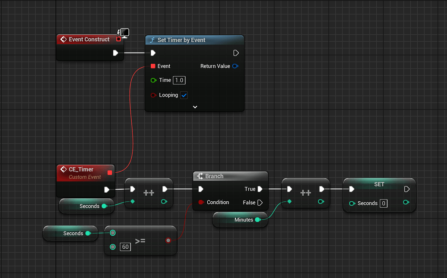This screenshot has width=447, height=278.
Task: Click the Branch False output pin
Action: 260,203
